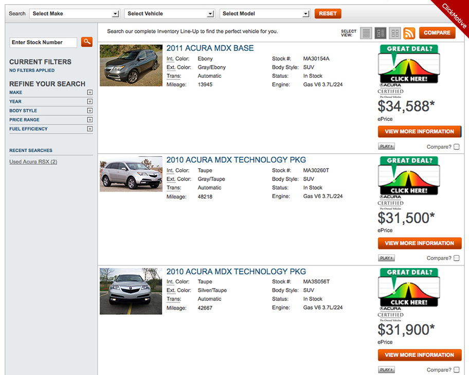The image size is (469, 375).
Task: Open photo of silver MDX stock MA30260T
Action: click(x=131, y=174)
